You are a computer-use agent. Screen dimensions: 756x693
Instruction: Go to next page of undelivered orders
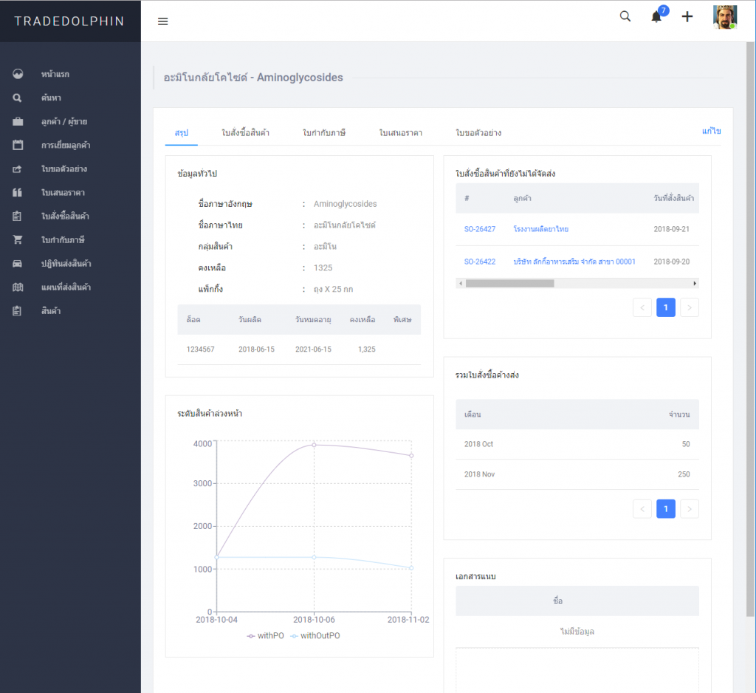[690, 307]
